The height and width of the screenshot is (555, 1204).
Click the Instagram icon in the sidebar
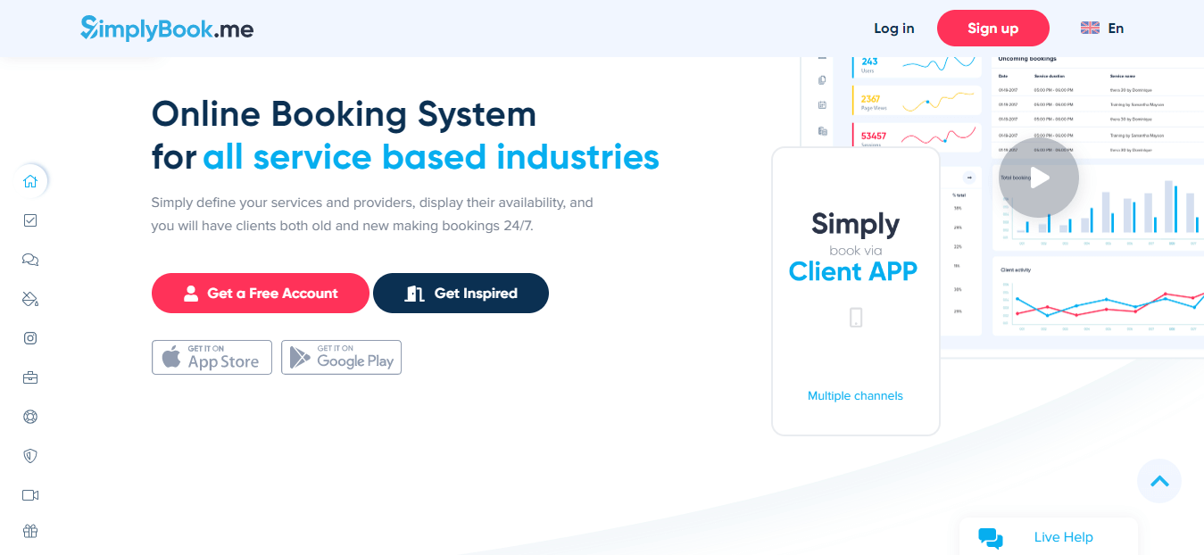(x=29, y=337)
